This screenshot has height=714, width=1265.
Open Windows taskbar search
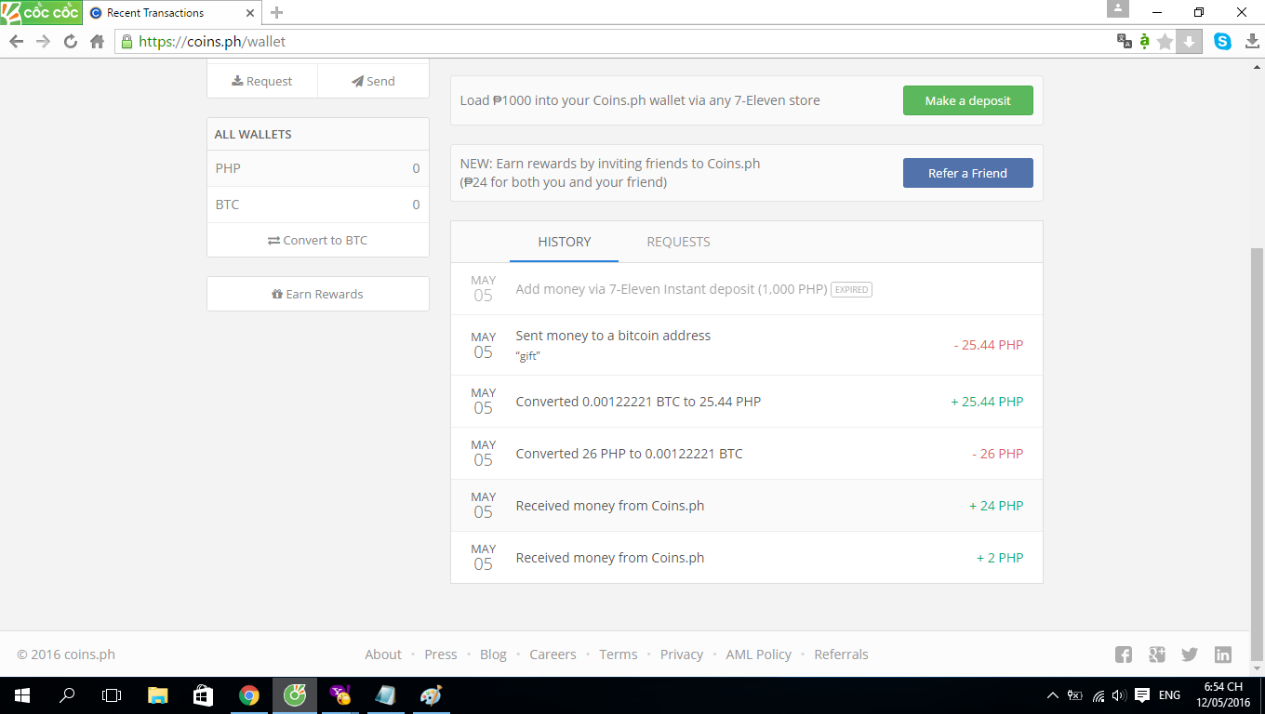tap(67, 695)
